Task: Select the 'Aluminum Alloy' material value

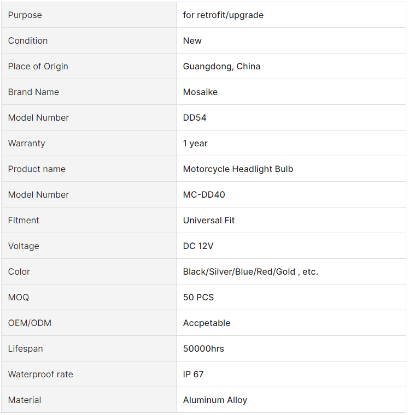Action: click(215, 400)
